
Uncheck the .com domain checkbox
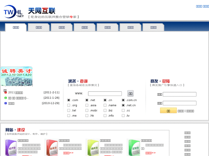(x=69, y=100)
